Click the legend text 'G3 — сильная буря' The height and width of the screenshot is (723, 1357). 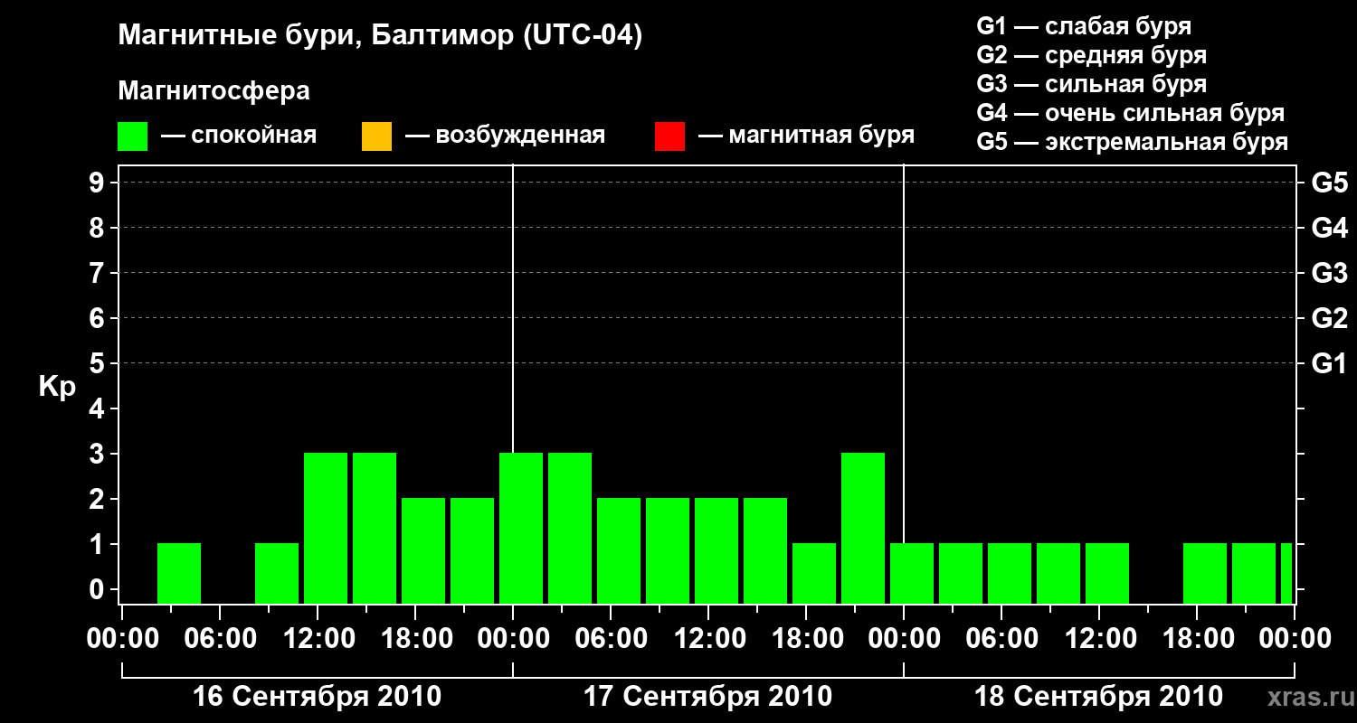point(1091,84)
